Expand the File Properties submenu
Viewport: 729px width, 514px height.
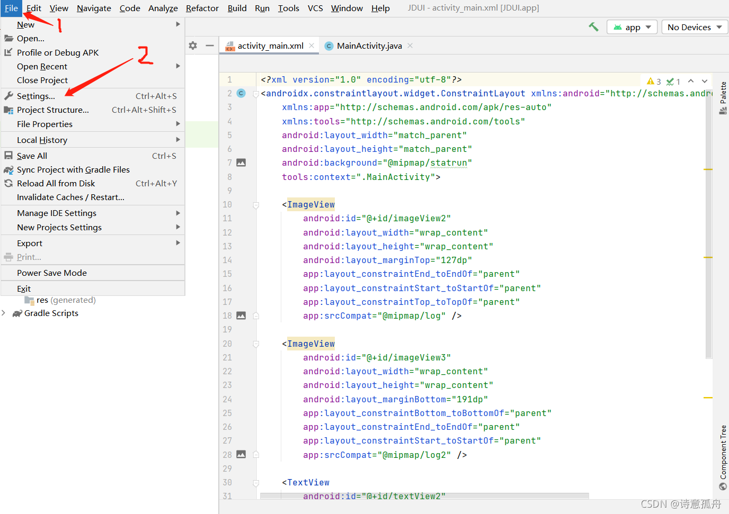(93, 124)
